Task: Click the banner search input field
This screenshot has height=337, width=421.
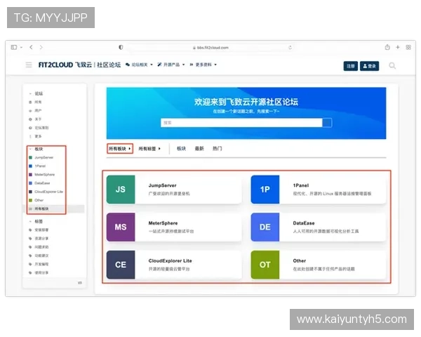Action: tap(241, 123)
